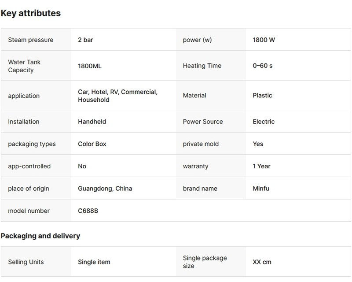Viewport: 352px width, 282px height.
Task: Select the 1 Year warranty value
Action: (261, 166)
